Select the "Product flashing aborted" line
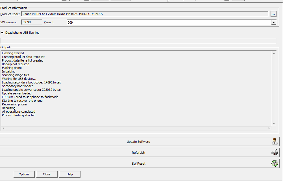This screenshot has height=181, width=283. tap(19, 115)
